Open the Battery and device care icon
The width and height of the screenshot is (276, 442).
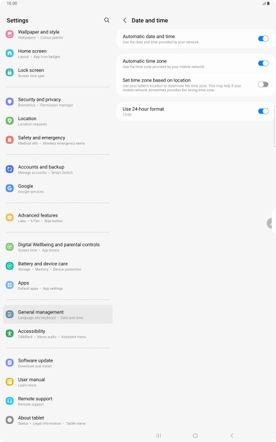tap(10, 266)
